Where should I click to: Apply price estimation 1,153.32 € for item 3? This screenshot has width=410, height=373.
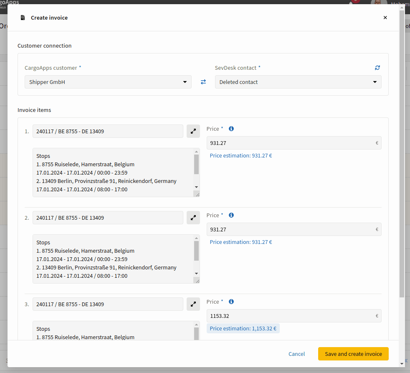click(243, 329)
